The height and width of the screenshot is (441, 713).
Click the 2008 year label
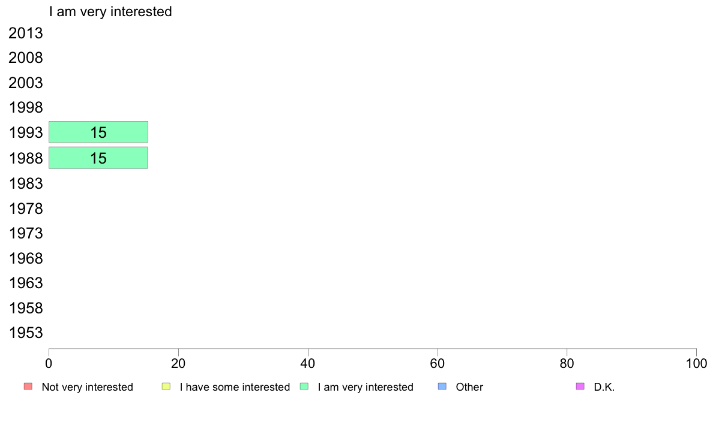26,58
